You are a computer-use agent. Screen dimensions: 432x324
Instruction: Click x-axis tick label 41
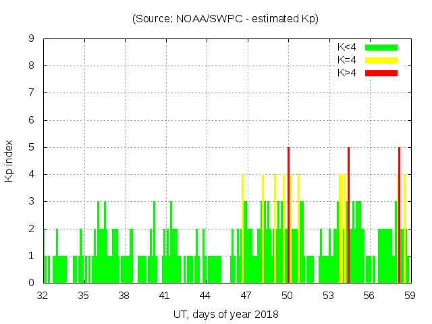click(165, 295)
